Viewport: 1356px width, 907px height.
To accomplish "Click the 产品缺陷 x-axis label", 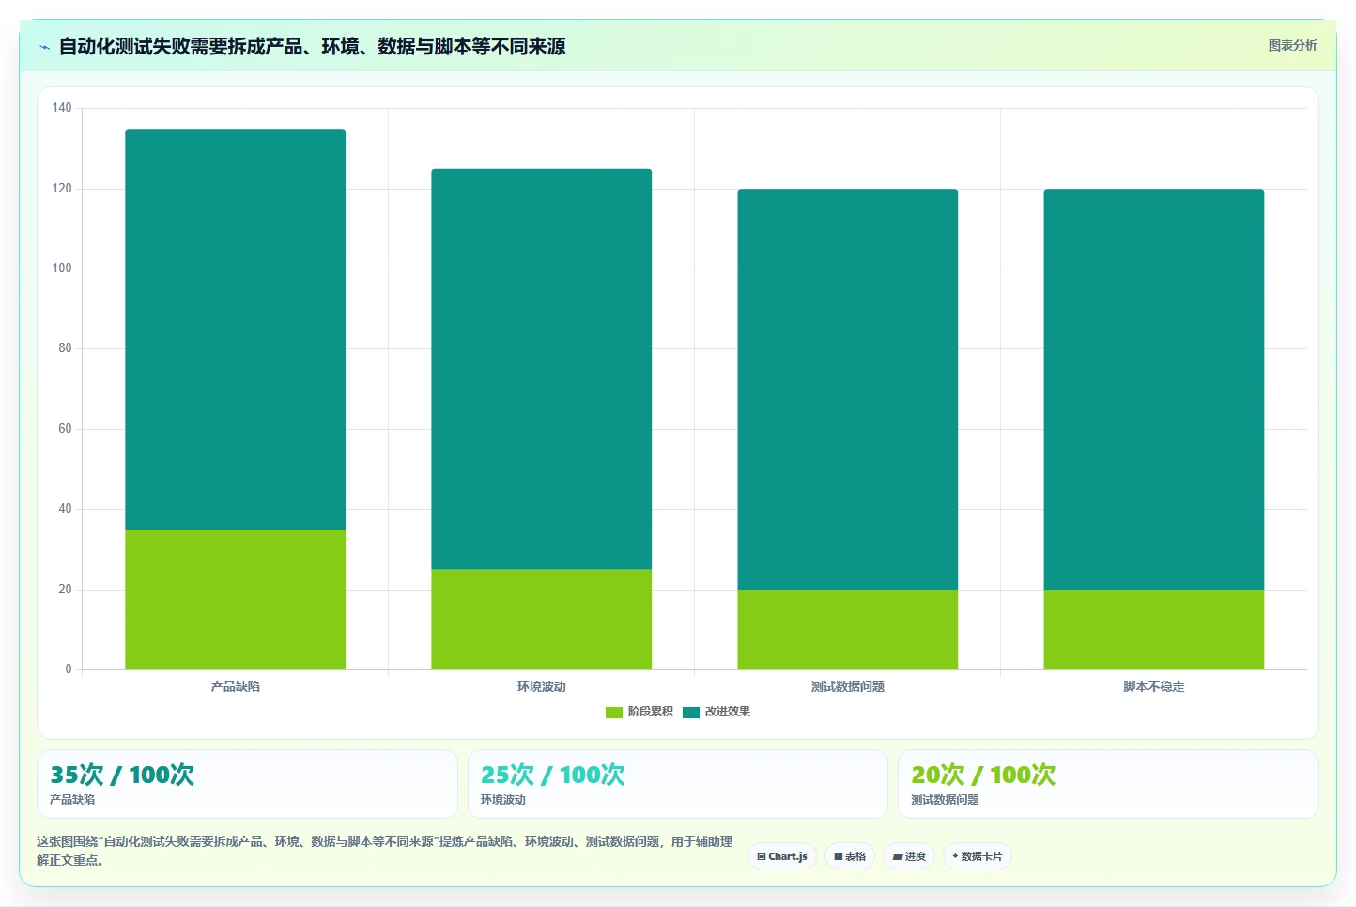I will [236, 687].
